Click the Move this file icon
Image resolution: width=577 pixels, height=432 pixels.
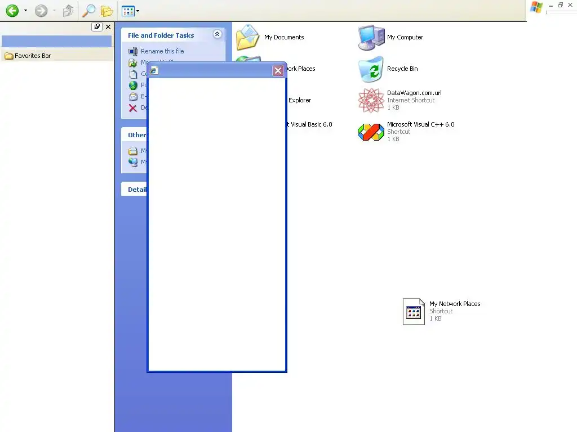(x=133, y=63)
